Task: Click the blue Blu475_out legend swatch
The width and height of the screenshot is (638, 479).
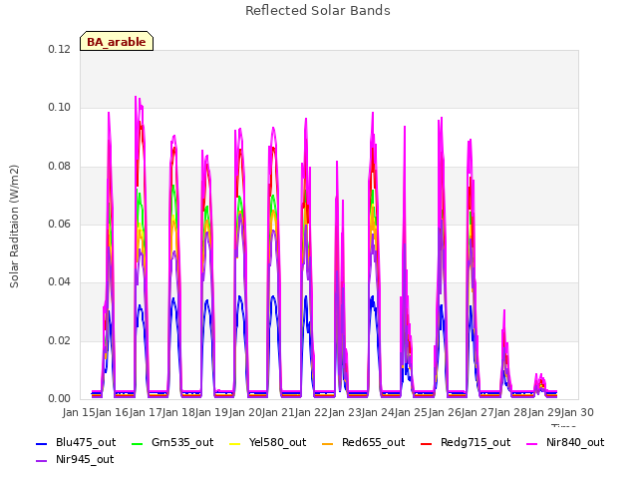Action: [x=42, y=443]
